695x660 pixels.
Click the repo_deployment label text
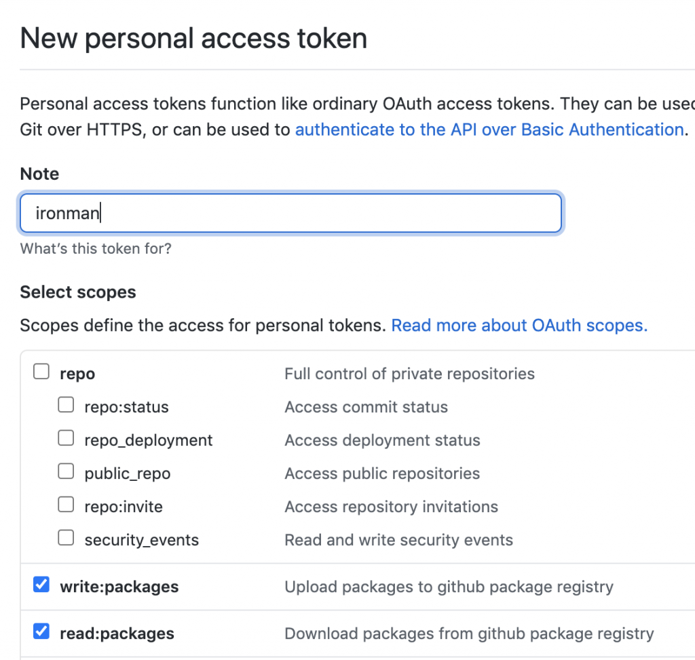pos(148,440)
